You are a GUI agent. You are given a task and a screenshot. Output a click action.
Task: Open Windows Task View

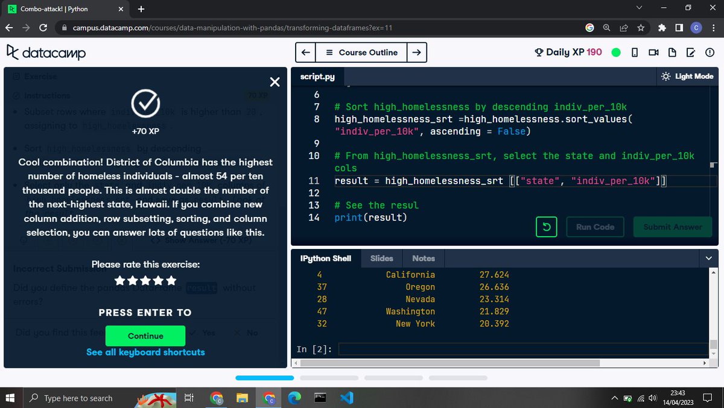(x=189, y=398)
